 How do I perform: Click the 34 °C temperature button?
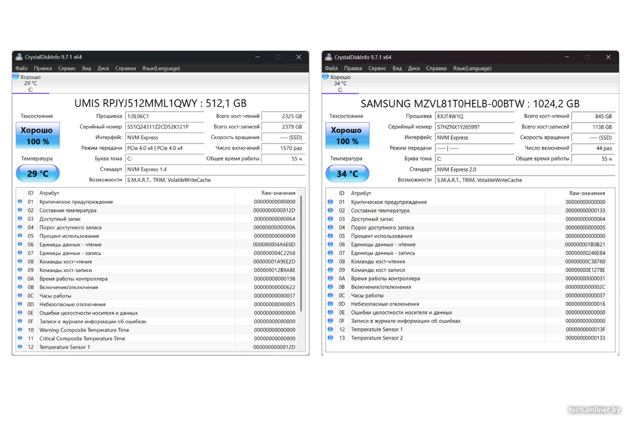point(347,174)
